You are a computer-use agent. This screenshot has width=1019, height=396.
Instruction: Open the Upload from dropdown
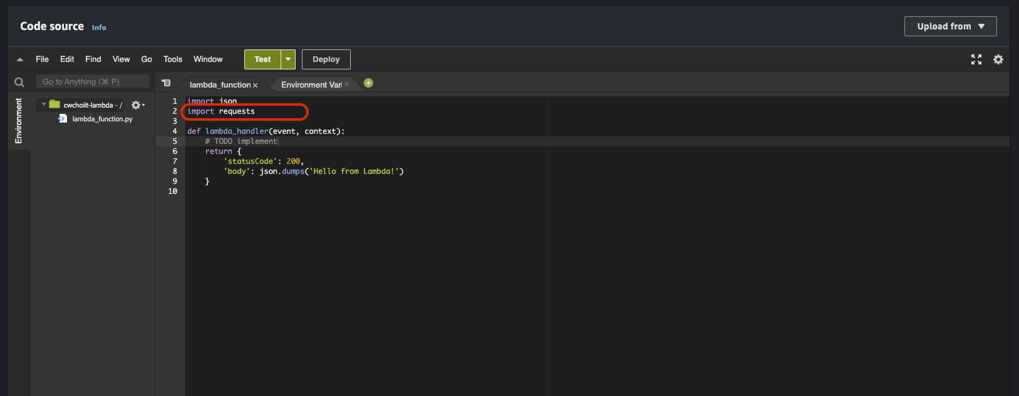click(951, 26)
